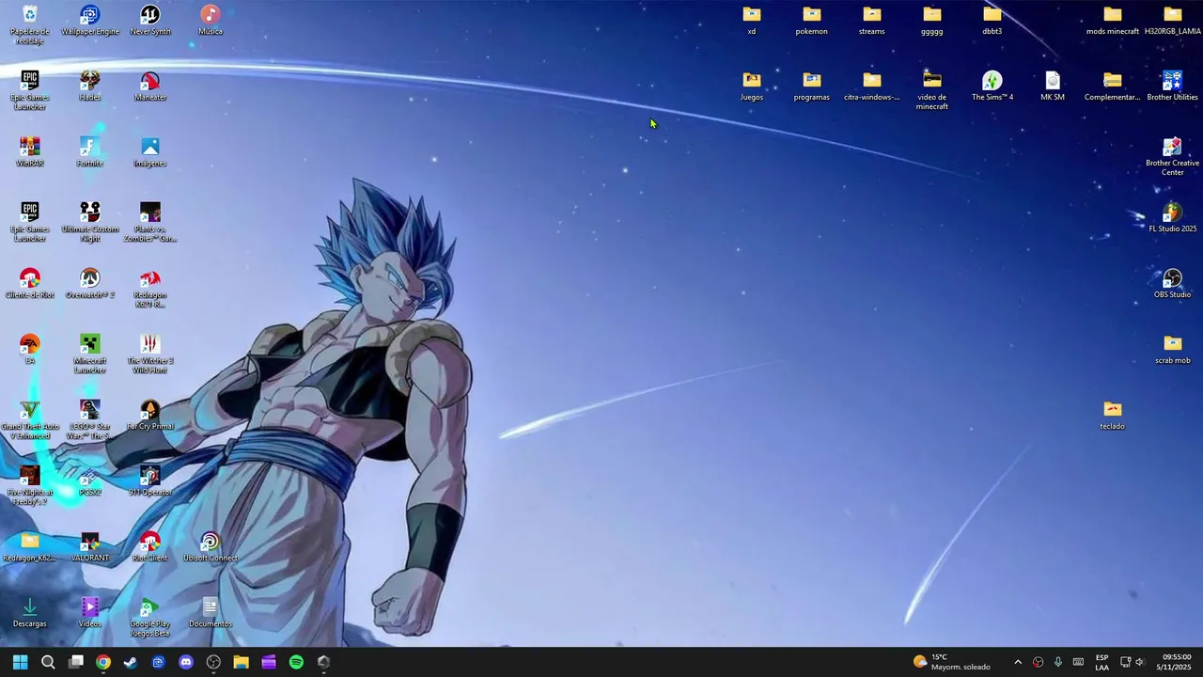This screenshot has width=1203, height=677.
Task: Select the FL Studio 2025 icon
Action: click(x=1173, y=218)
